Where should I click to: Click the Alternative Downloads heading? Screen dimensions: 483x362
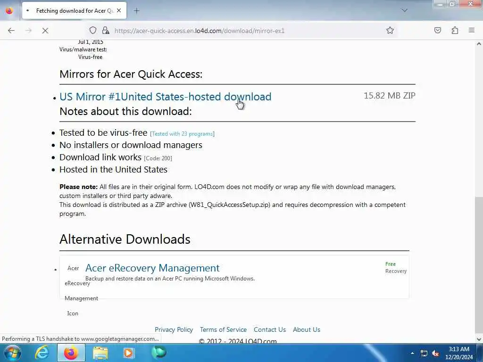tap(125, 239)
